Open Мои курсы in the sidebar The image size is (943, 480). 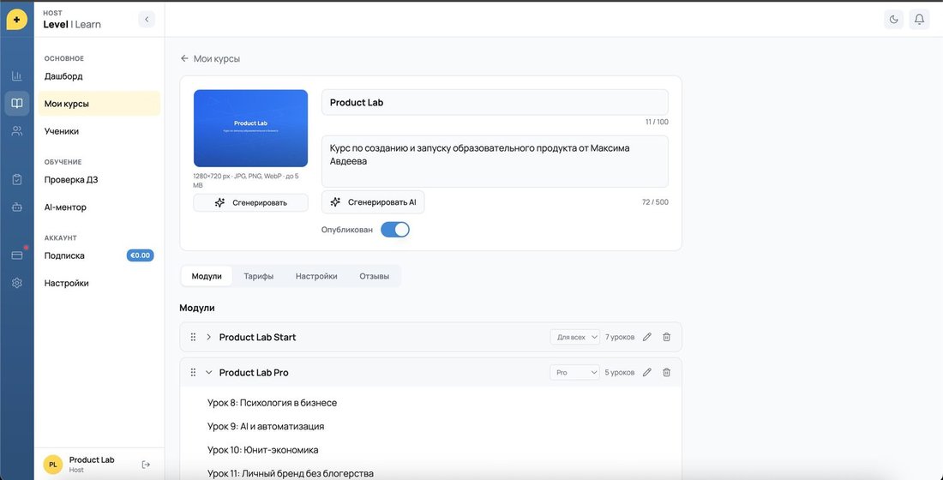point(99,104)
